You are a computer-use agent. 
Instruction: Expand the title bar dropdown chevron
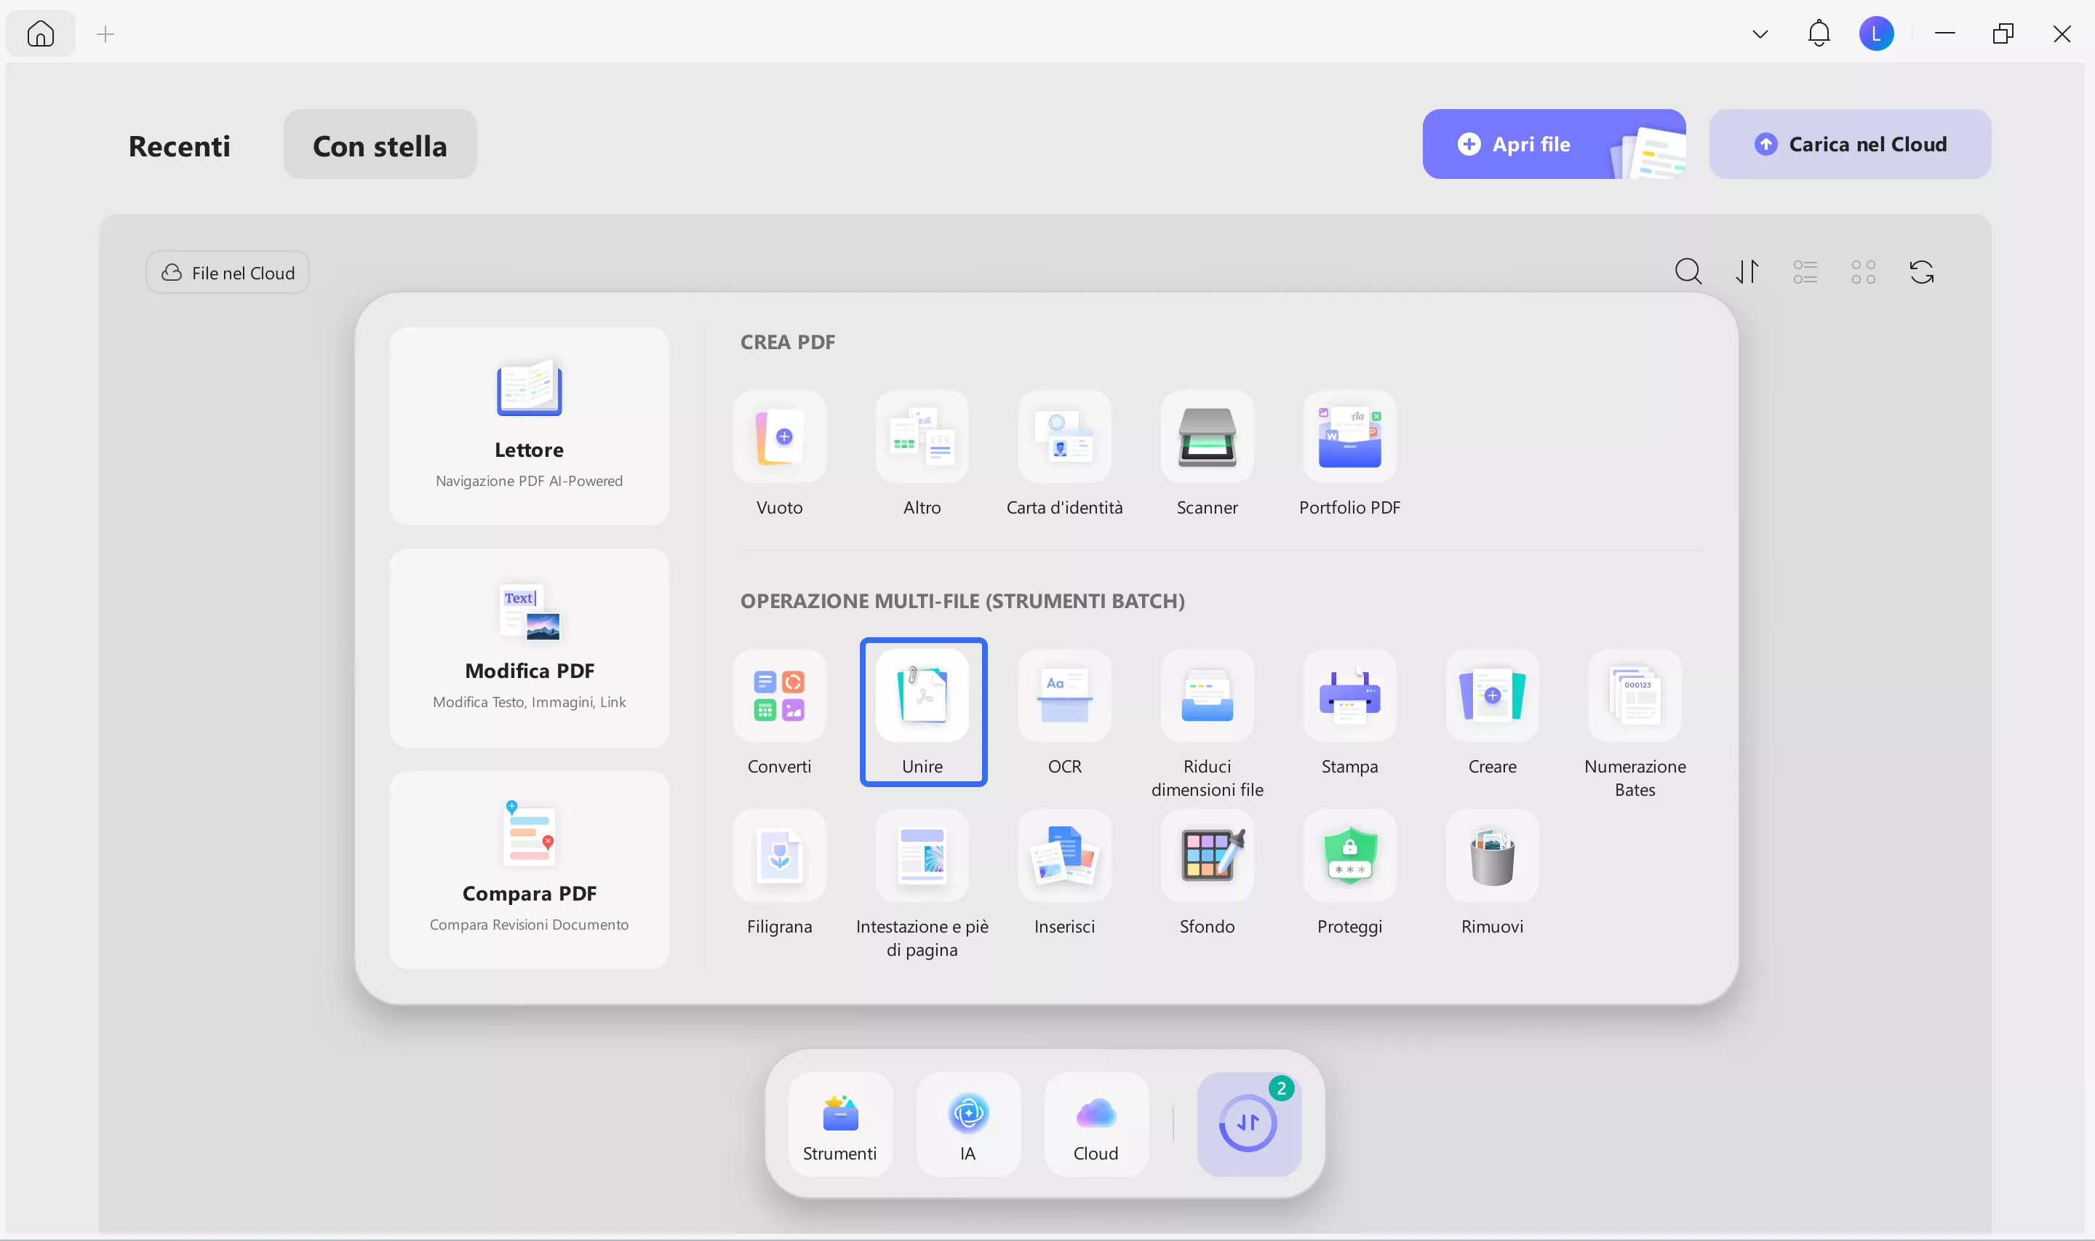click(1760, 34)
